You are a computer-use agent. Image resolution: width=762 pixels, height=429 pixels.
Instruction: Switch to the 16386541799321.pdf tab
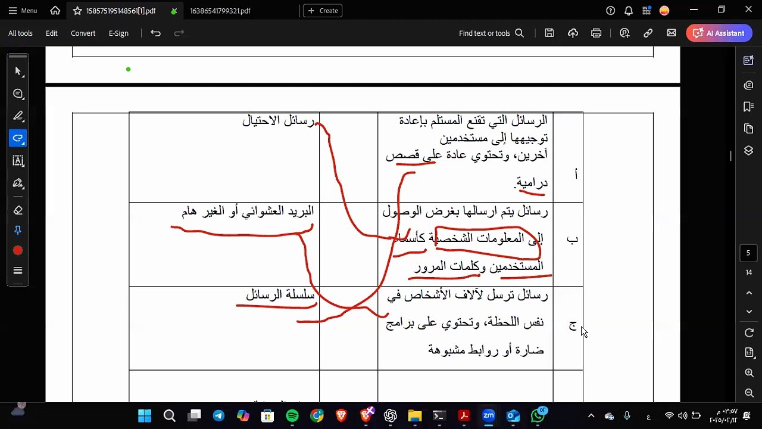220,11
